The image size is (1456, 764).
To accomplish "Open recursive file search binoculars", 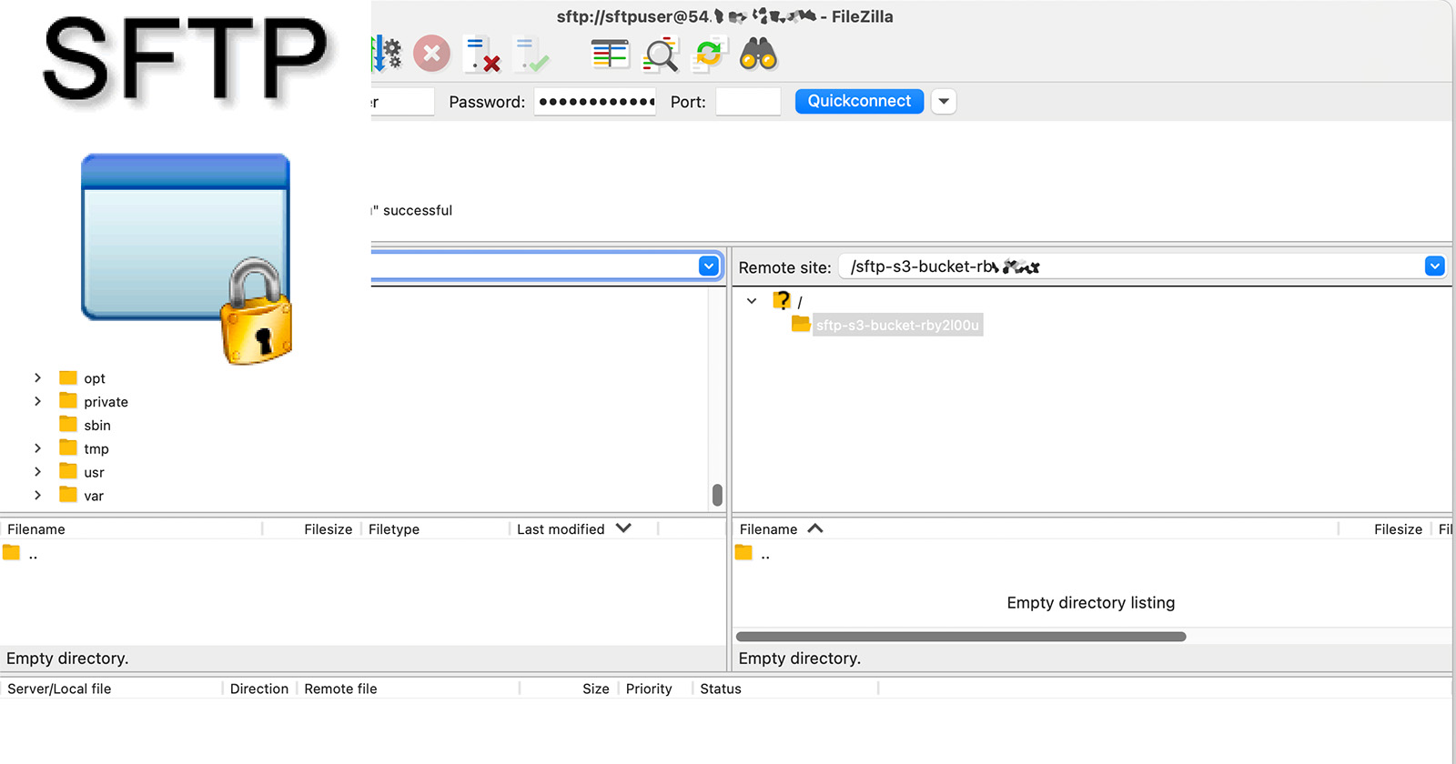I will (758, 55).
